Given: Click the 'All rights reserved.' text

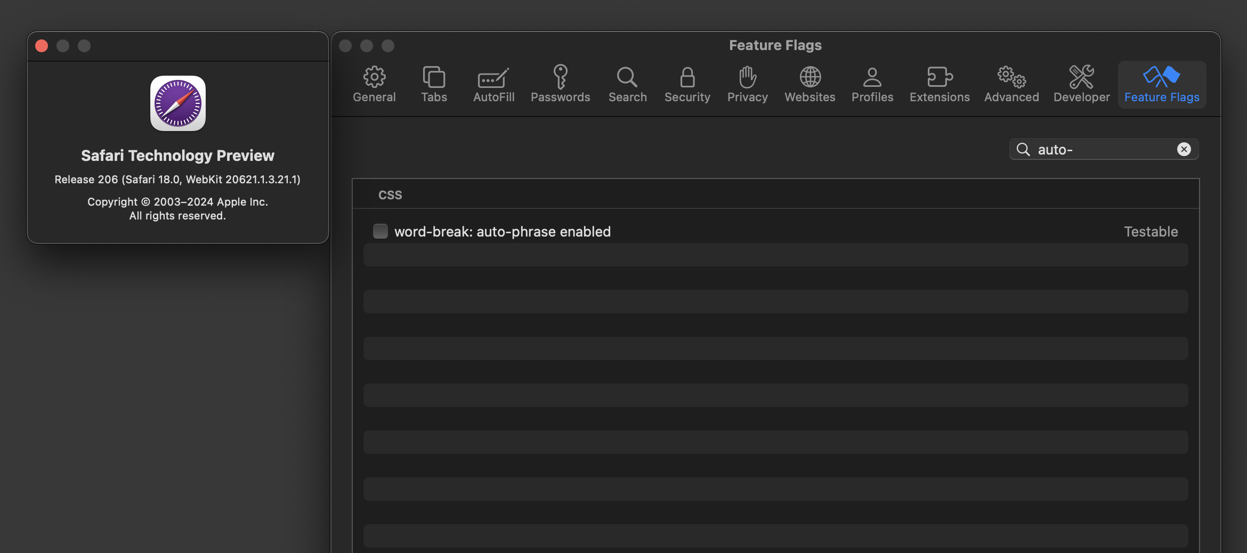Looking at the screenshot, I should click(177, 216).
